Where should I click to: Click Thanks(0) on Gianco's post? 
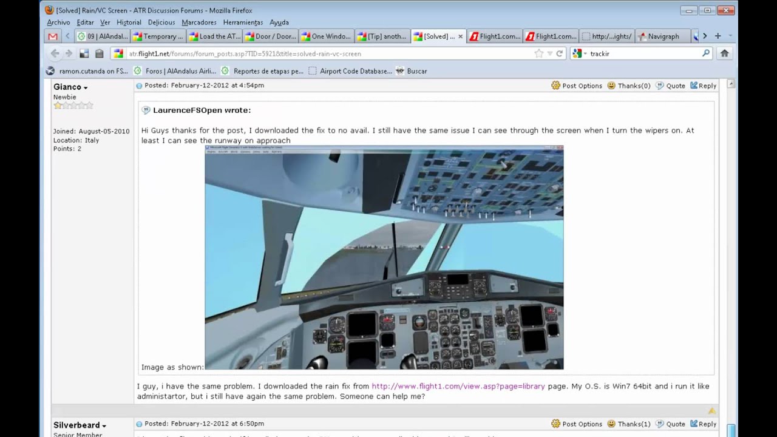[629, 86]
